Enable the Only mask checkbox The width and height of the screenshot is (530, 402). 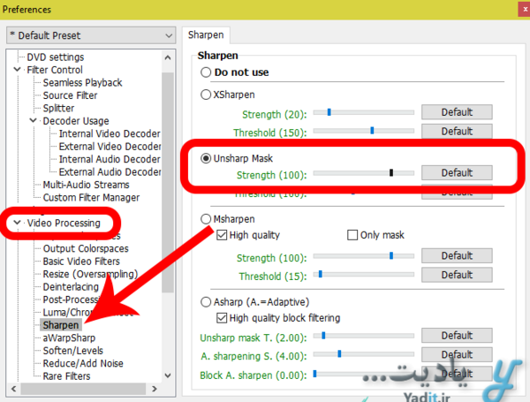[352, 235]
